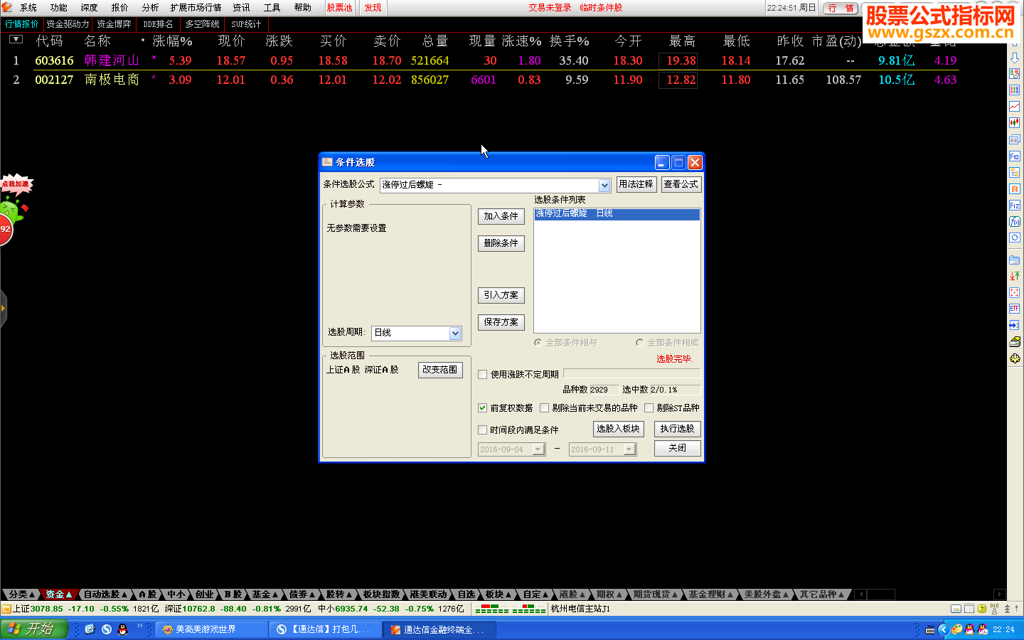This screenshot has height=640, width=1024.
Task: Expand the table column selector arrow box
Action: click(16, 40)
